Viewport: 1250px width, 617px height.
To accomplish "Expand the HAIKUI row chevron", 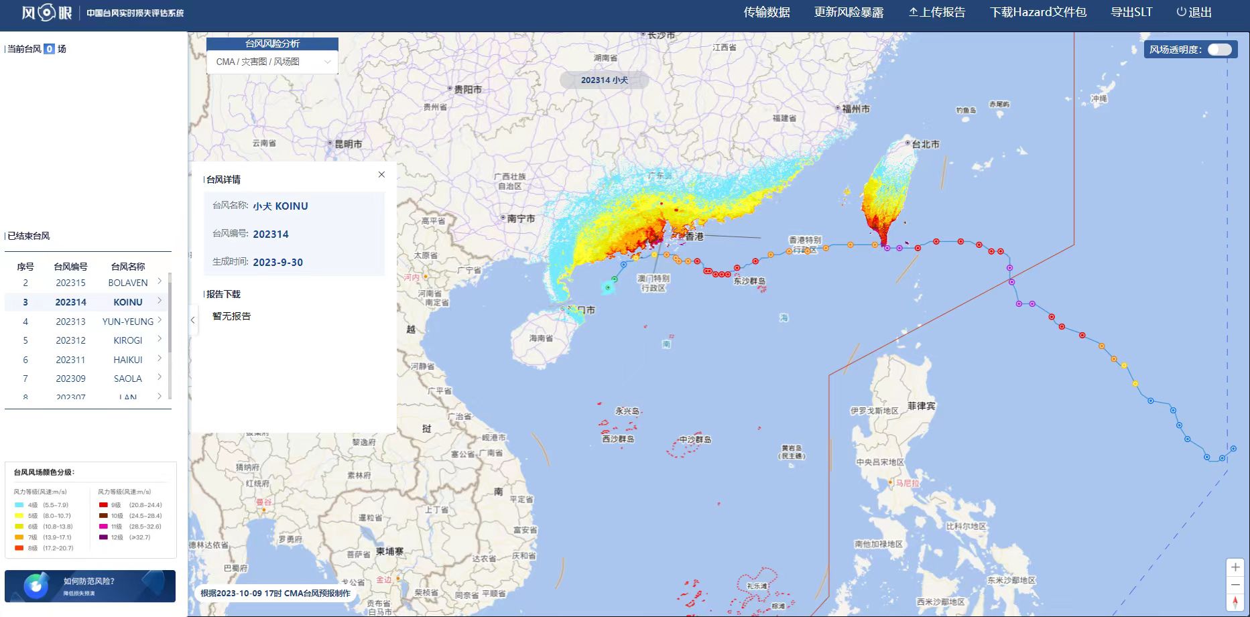I will pyautogui.click(x=160, y=358).
